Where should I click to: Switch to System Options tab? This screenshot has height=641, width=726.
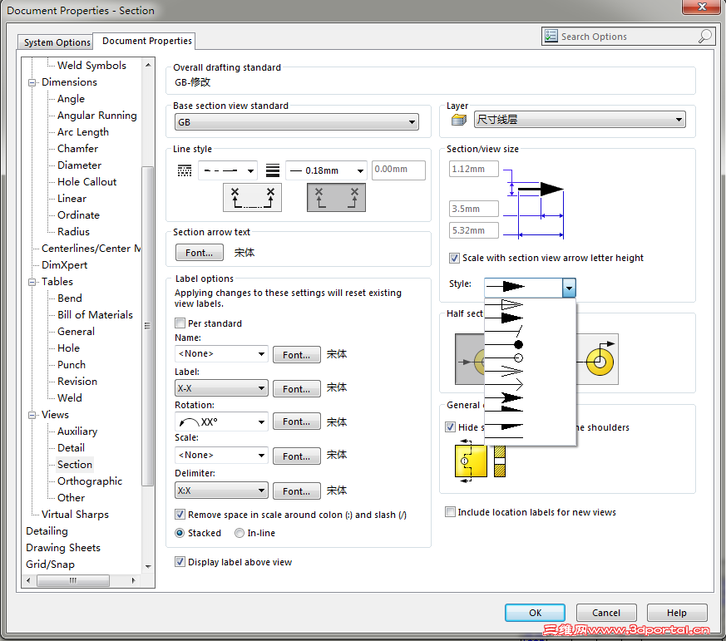pyautogui.click(x=57, y=42)
